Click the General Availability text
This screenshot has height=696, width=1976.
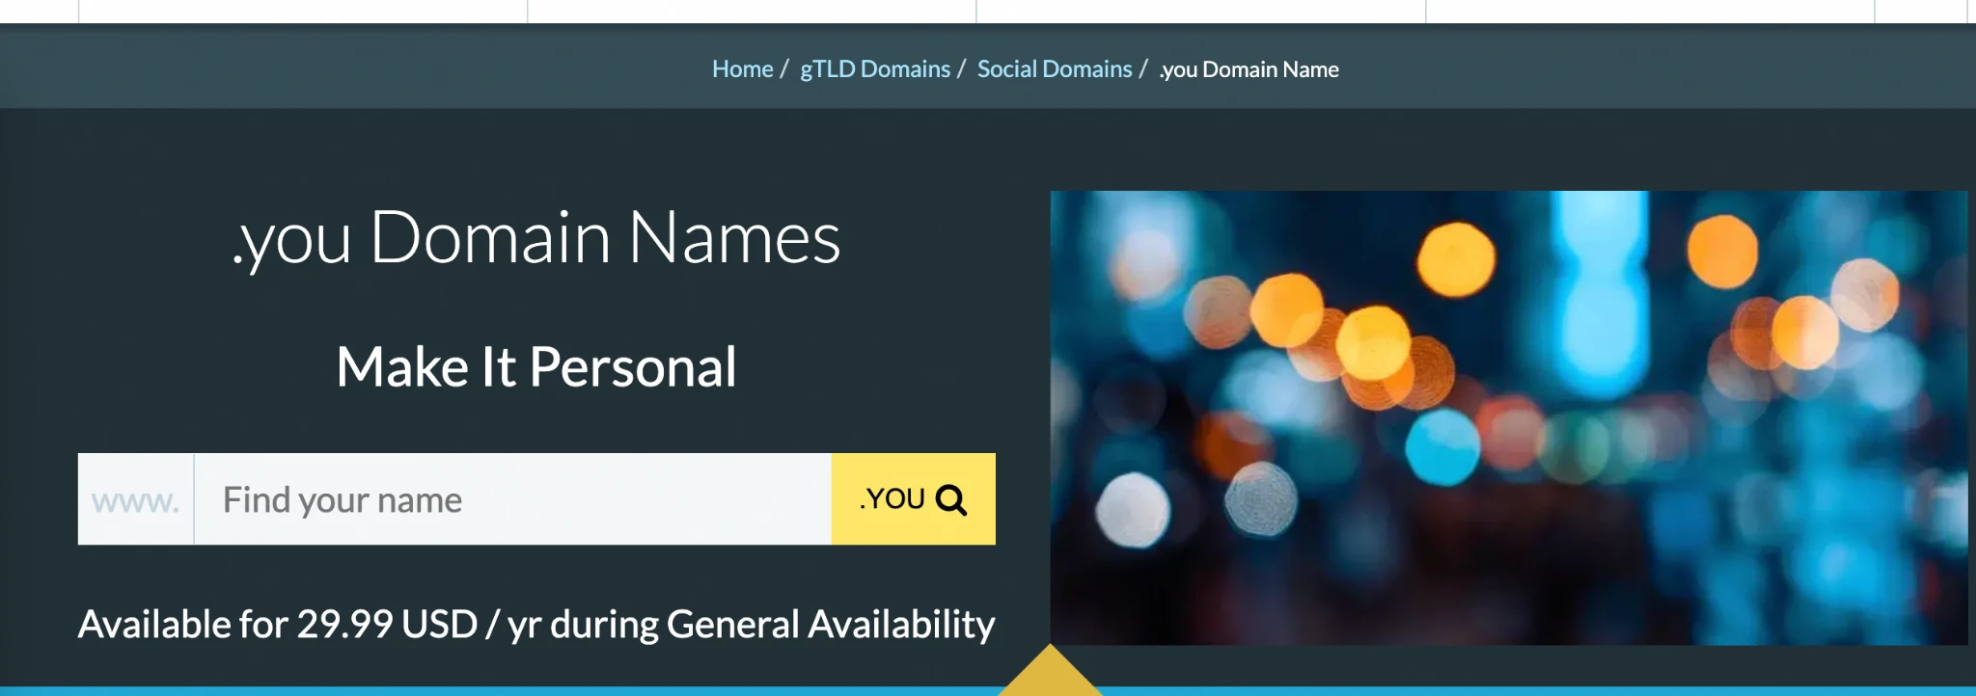coord(830,625)
